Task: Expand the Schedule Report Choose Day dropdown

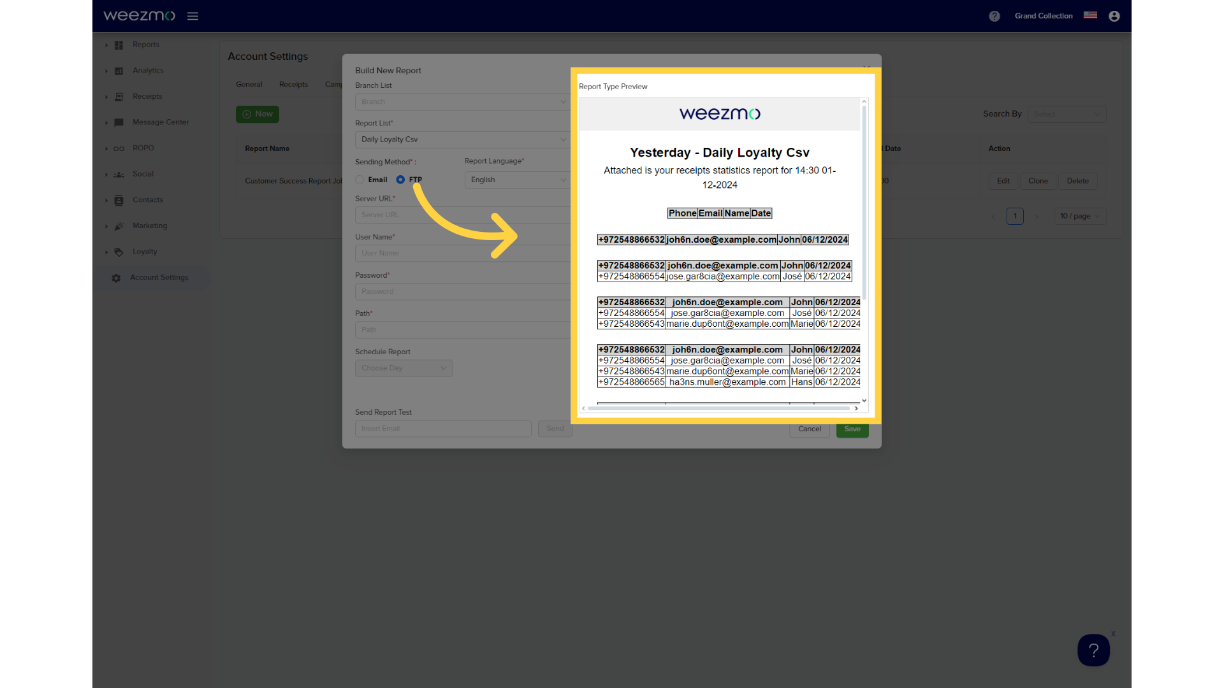Action: (x=404, y=368)
